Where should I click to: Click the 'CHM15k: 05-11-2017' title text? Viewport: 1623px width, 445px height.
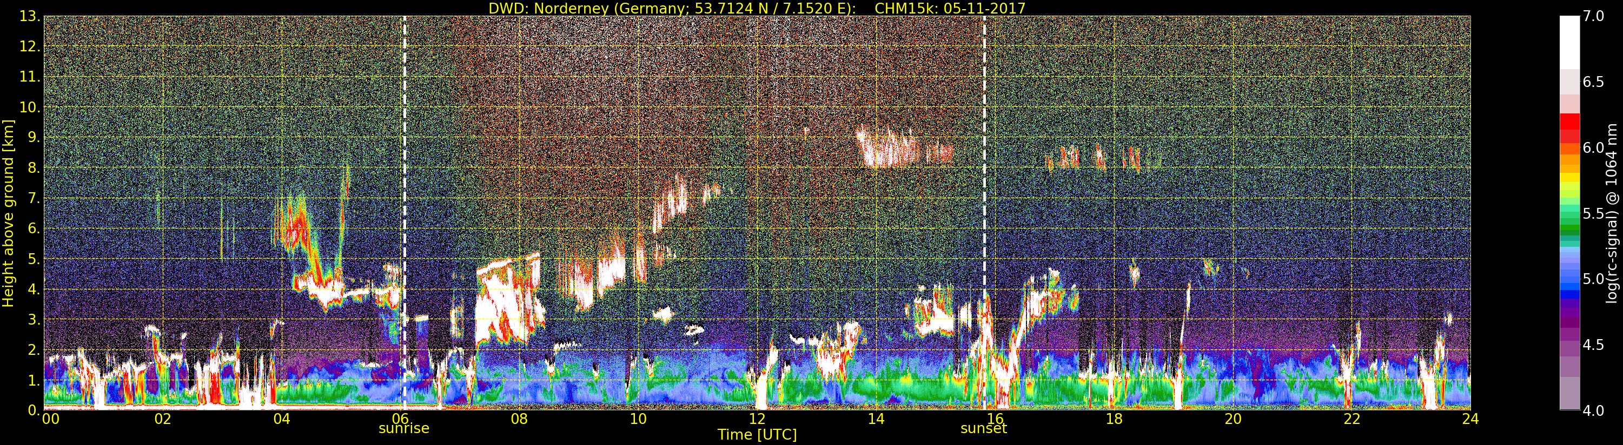(x=950, y=8)
